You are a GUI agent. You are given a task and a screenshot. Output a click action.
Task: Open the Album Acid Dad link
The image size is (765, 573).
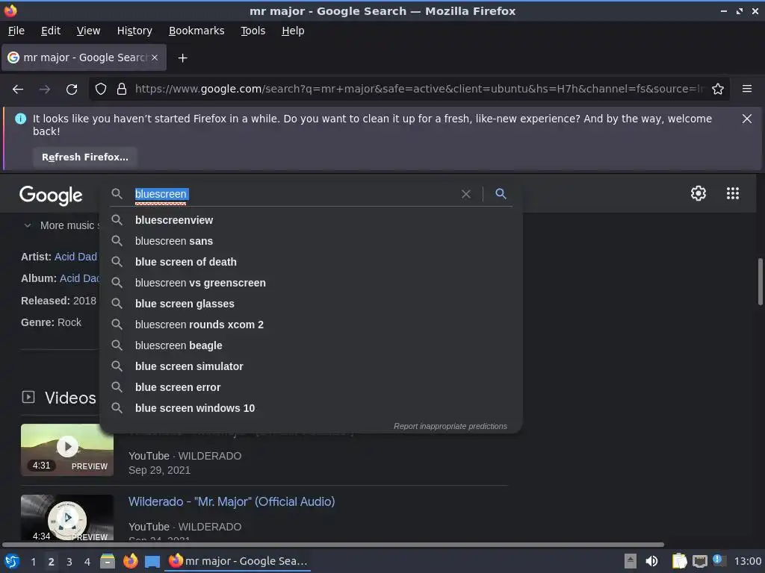pyautogui.click(x=80, y=279)
